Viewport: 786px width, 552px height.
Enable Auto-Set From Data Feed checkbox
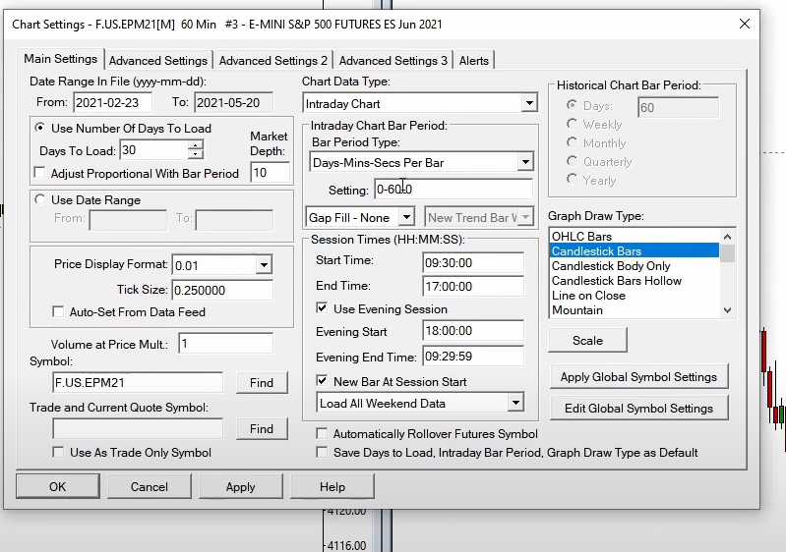pyautogui.click(x=60, y=312)
